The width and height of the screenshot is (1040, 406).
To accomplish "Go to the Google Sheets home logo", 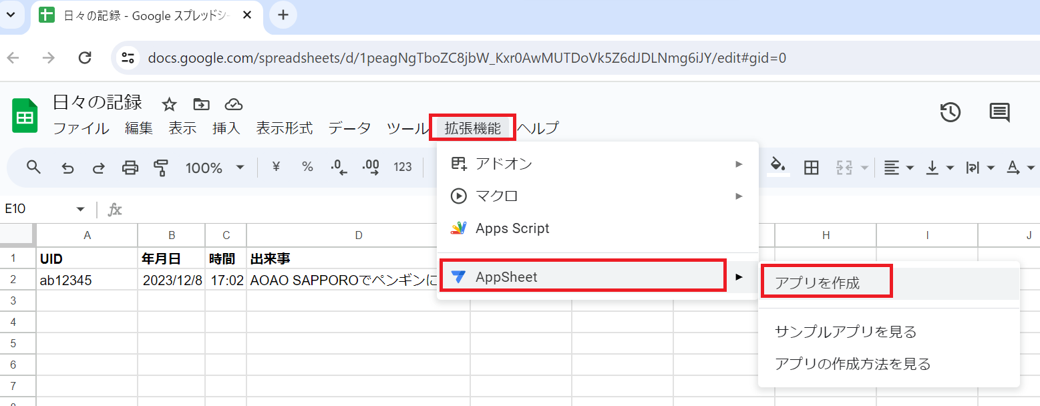I will click(x=25, y=115).
